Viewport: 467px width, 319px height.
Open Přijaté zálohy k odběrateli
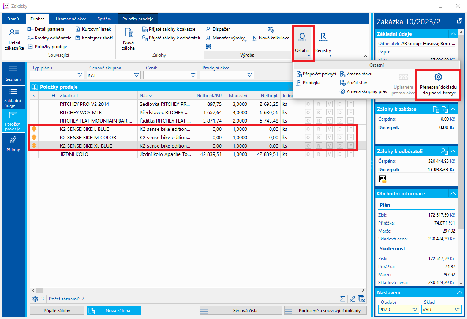[x=171, y=38]
